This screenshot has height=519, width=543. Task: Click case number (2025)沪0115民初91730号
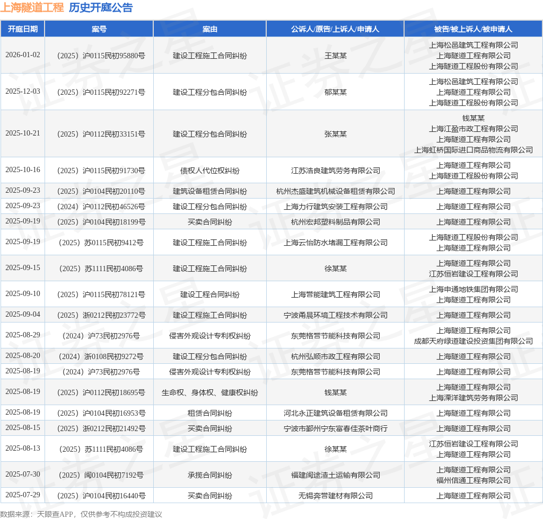click(x=101, y=171)
